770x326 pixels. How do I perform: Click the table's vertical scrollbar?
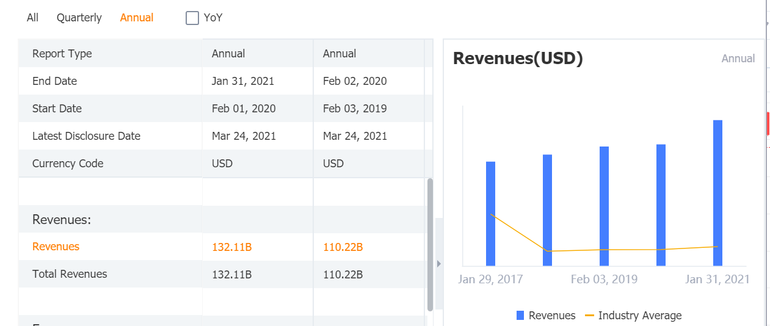[x=430, y=244]
